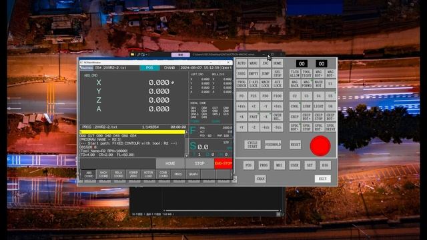Click MAG BACK button
This screenshot has height=240, width=427.
pyautogui.click(x=295, y=83)
